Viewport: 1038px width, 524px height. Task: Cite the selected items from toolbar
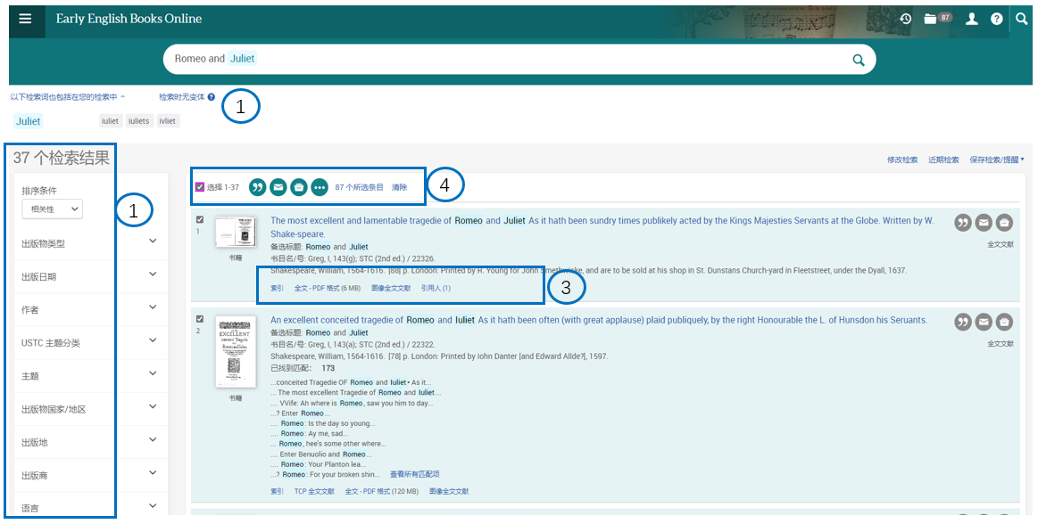point(258,188)
